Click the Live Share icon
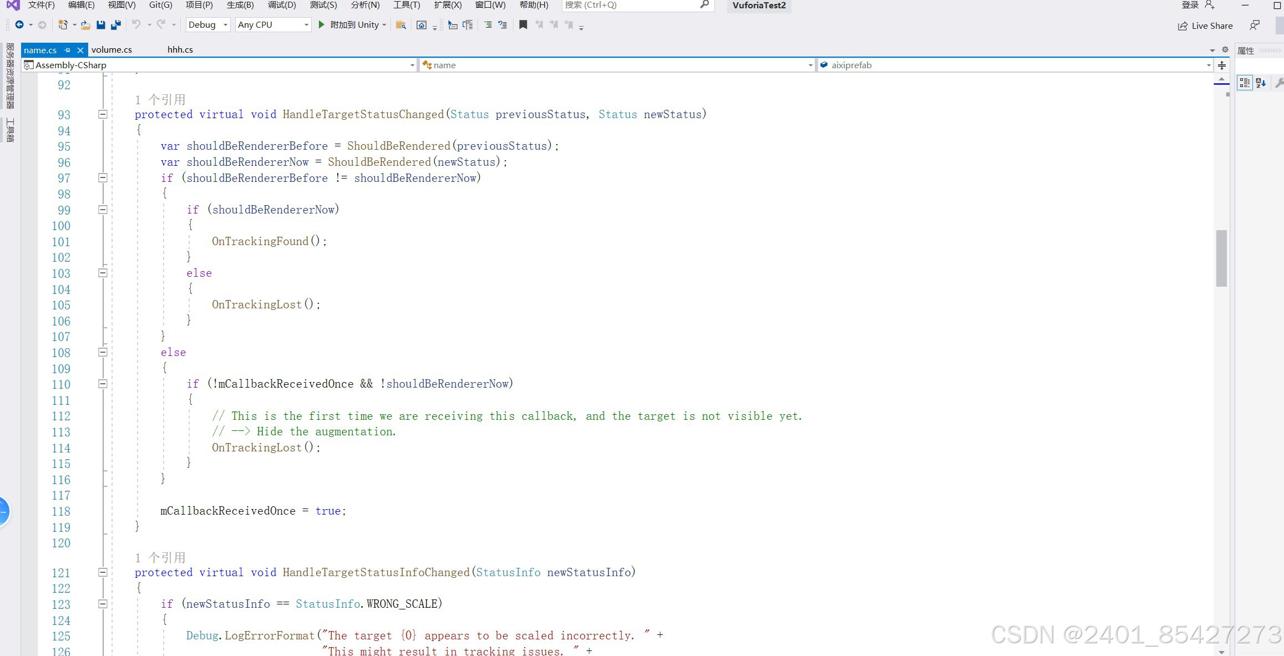Image resolution: width=1284 pixels, height=656 pixels. point(1183,26)
